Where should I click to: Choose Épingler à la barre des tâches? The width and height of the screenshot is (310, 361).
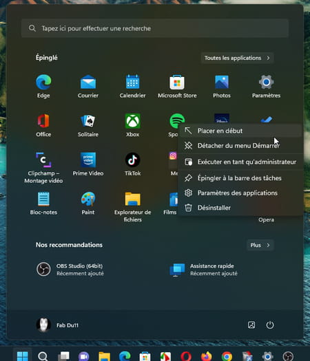tap(240, 178)
